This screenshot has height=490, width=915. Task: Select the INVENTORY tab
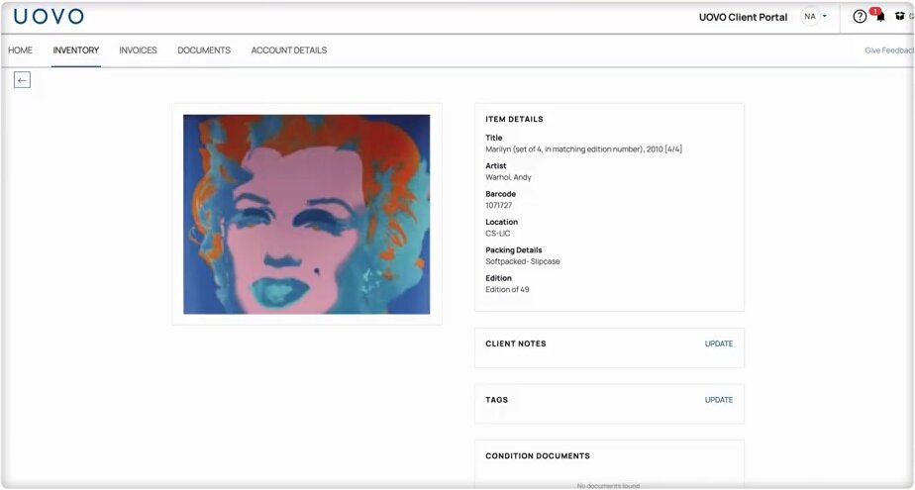coord(76,50)
